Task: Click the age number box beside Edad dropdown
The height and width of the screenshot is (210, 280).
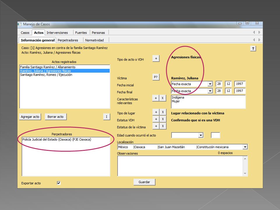Action: pyautogui.click(x=215, y=135)
